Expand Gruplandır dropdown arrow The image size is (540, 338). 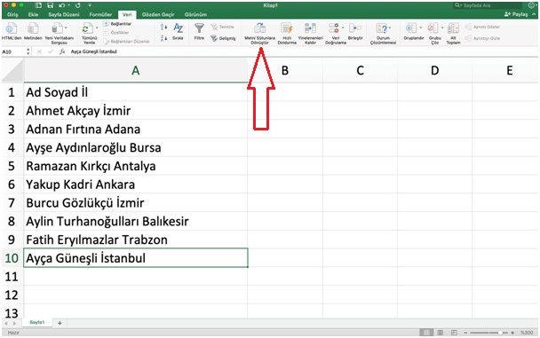coord(420,28)
